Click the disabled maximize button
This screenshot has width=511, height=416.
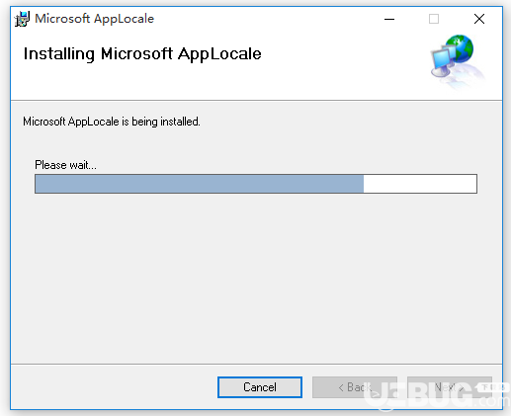[x=434, y=19]
